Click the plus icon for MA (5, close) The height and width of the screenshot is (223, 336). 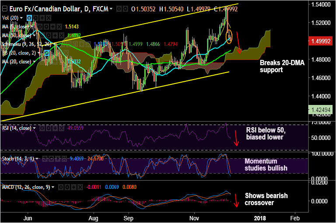[x=52, y=27]
